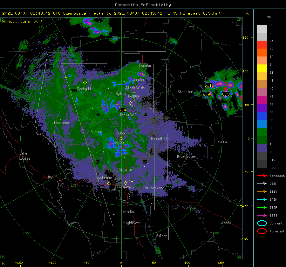The width and height of the screenshot is (286, 267).
Task: Click the Innisfail city label
Action: pyautogui.click(x=128, y=115)
